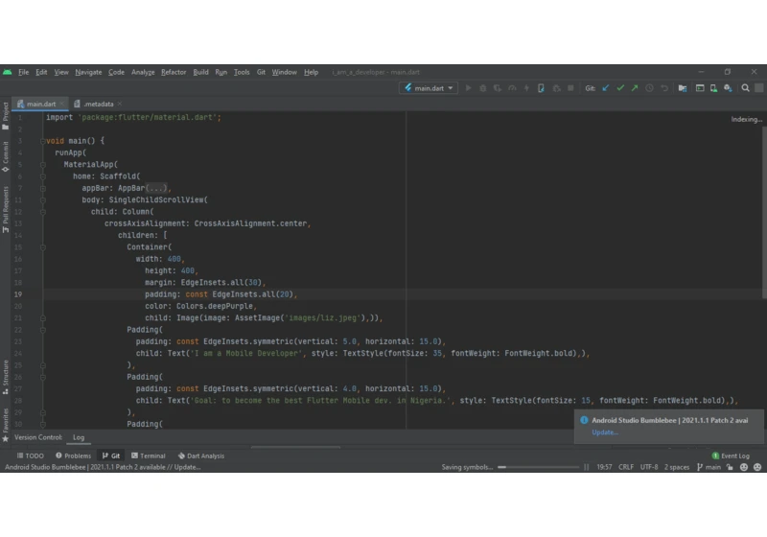Open Project Structure folder icon
The image size is (767, 537).
click(683, 88)
